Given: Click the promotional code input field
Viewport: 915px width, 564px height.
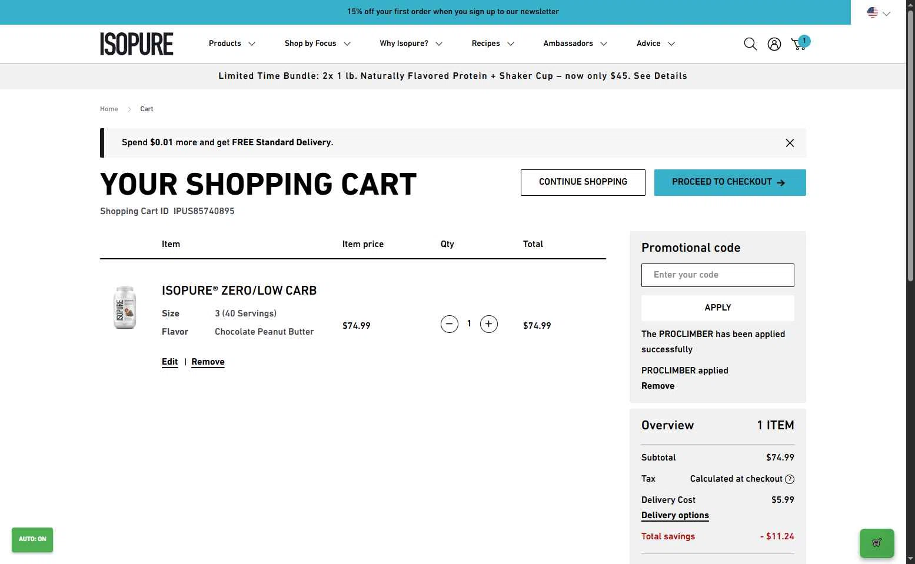Looking at the screenshot, I should click(718, 275).
